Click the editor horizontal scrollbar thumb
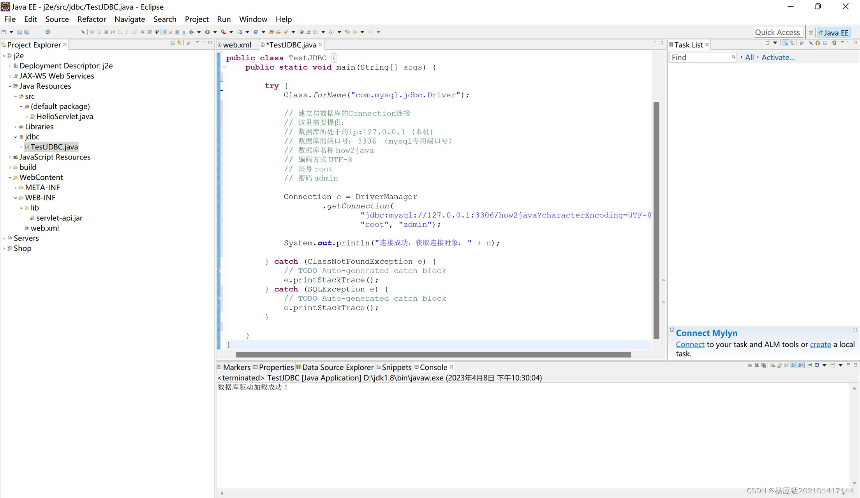 [433, 354]
